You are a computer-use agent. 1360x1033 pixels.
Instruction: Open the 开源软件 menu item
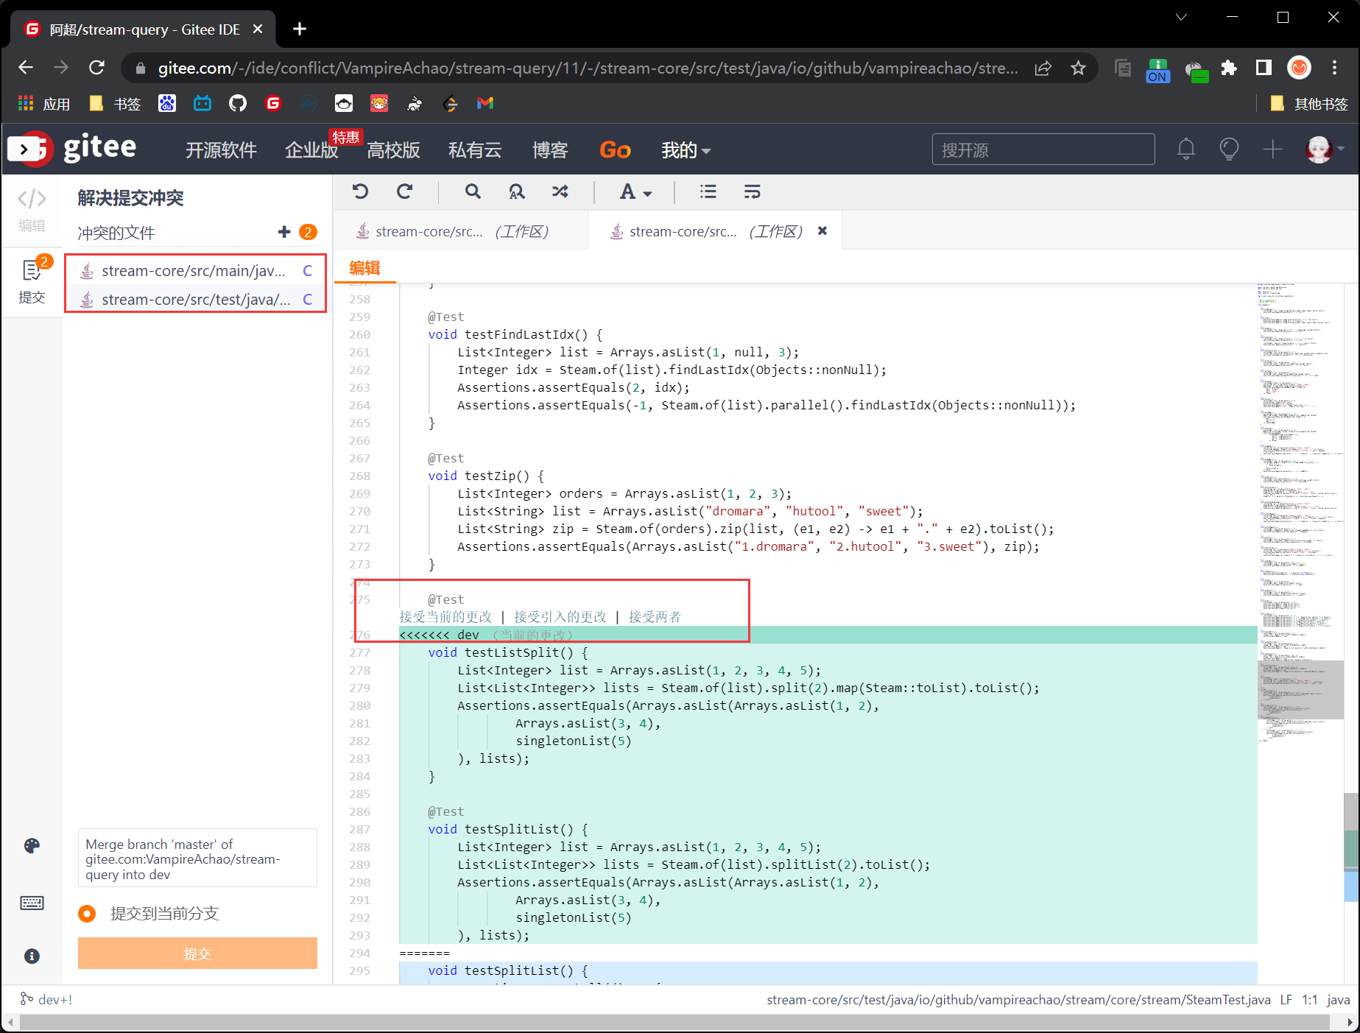point(221,150)
